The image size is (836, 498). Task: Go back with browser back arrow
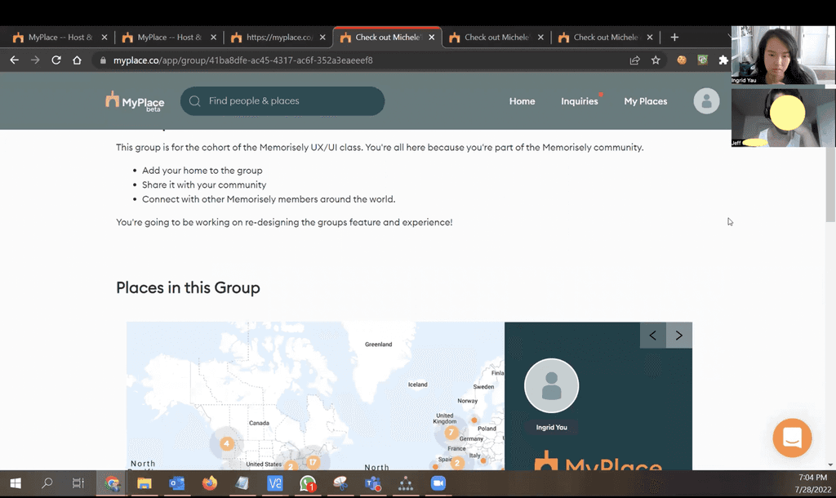[x=15, y=60]
